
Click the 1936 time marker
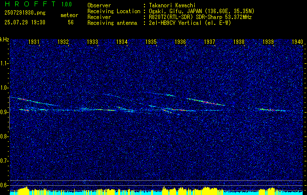click(x=180, y=41)
